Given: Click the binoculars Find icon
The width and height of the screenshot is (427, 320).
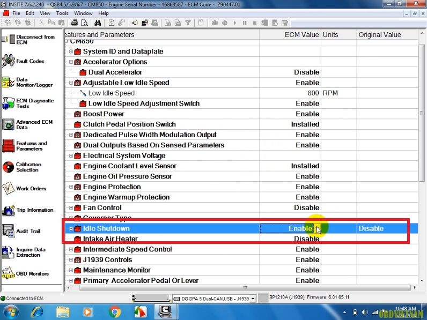Looking at the screenshot, I should (98, 23).
